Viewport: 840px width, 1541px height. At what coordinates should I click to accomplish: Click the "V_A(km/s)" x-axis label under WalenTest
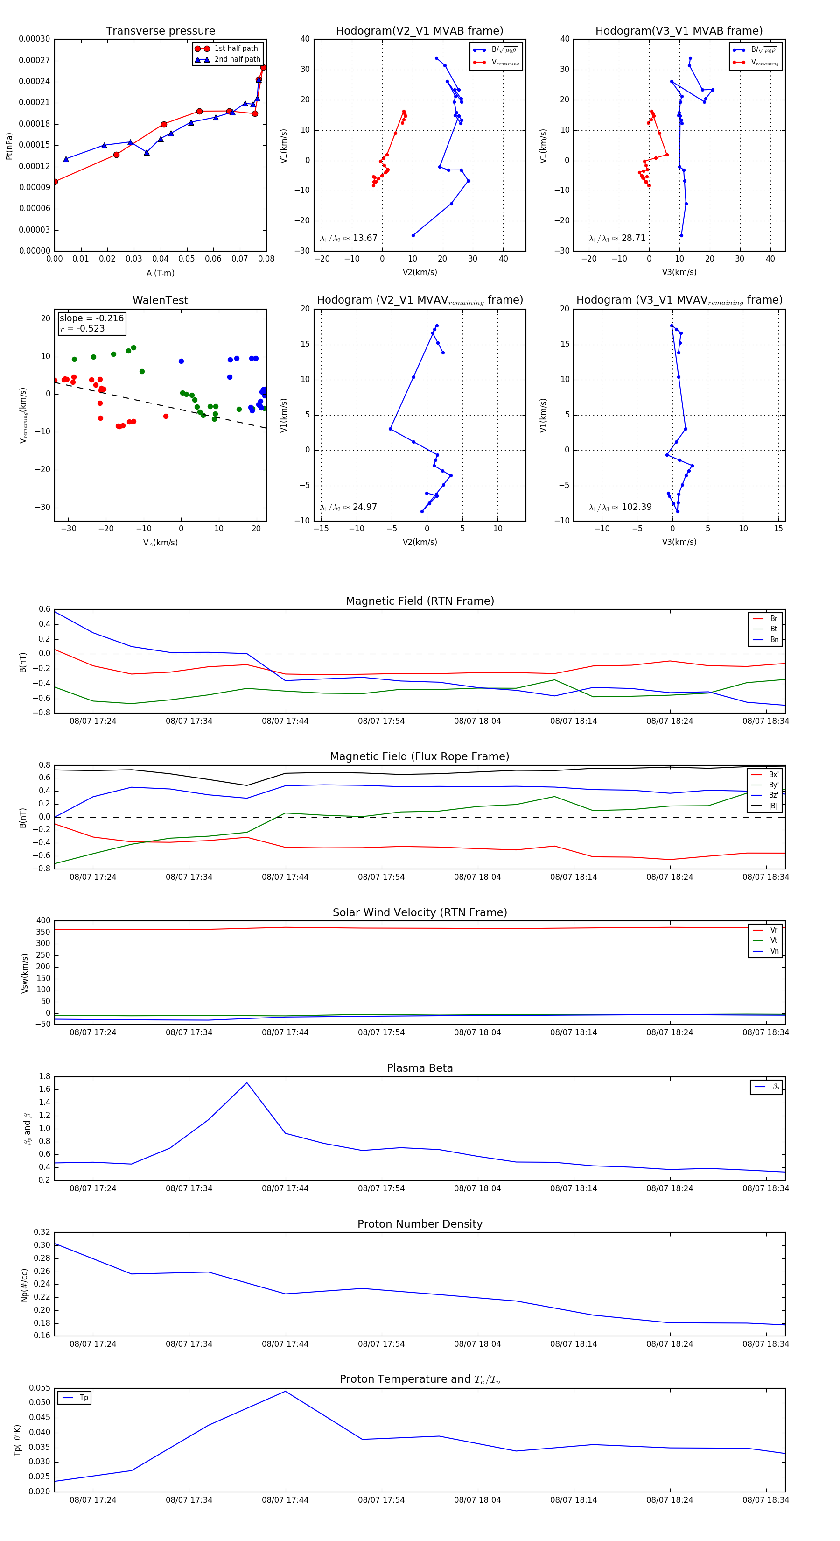click(160, 543)
